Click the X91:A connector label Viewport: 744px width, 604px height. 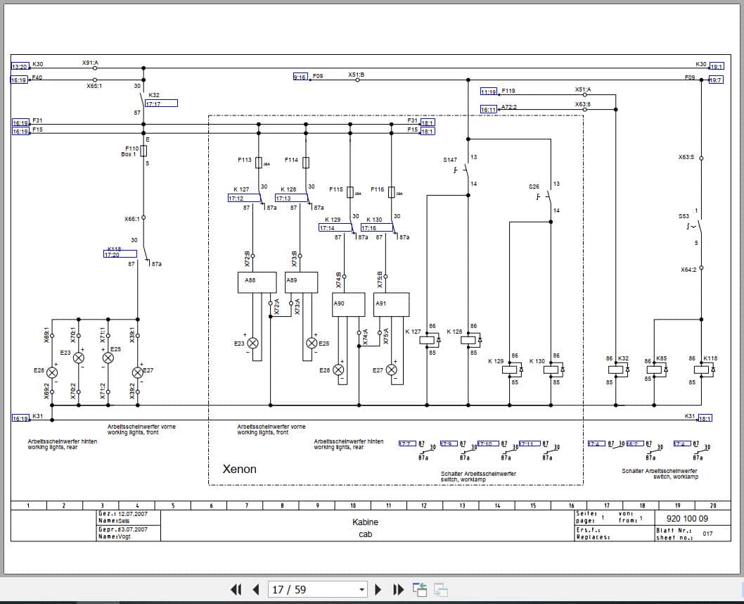coord(90,63)
